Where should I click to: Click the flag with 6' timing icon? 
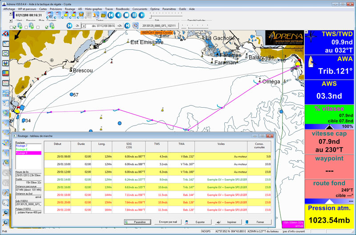tap(49, 15)
